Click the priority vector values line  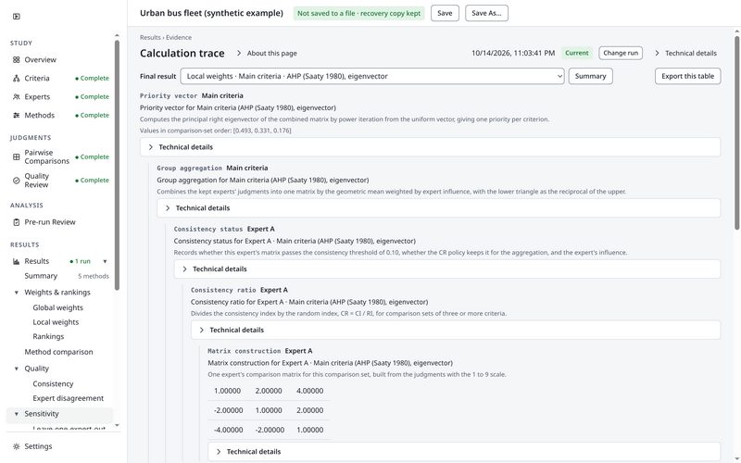click(216, 131)
